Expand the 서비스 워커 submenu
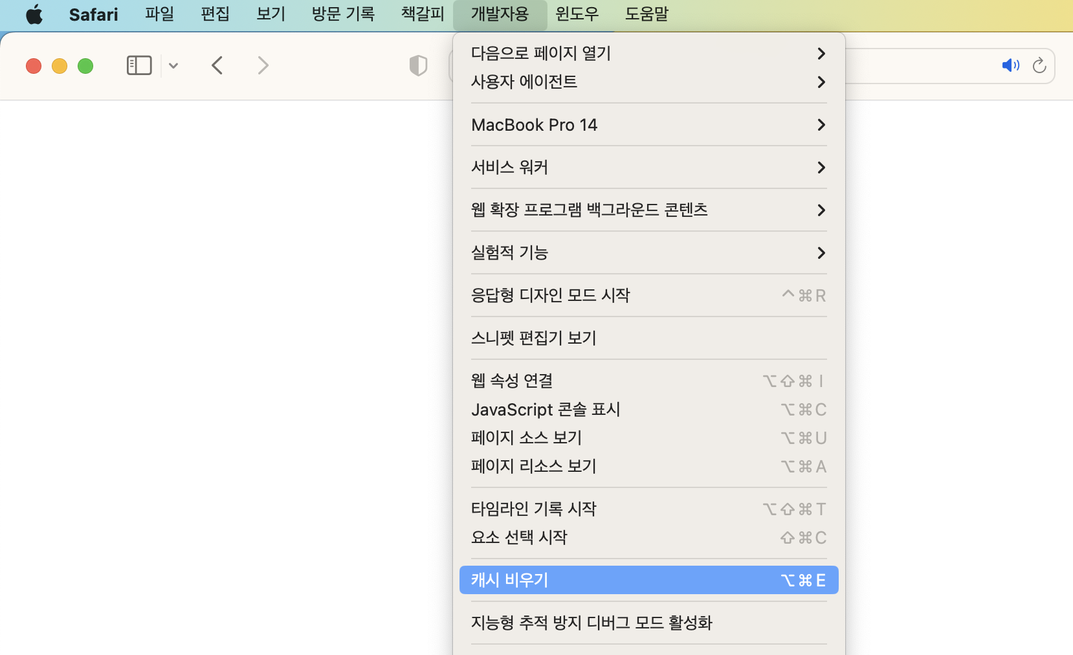This screenshot has height=655, width=1073. [648, 167]
